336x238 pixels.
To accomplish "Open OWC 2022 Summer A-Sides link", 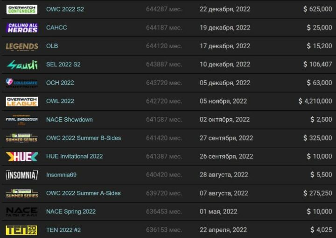I will coord(84,193).
